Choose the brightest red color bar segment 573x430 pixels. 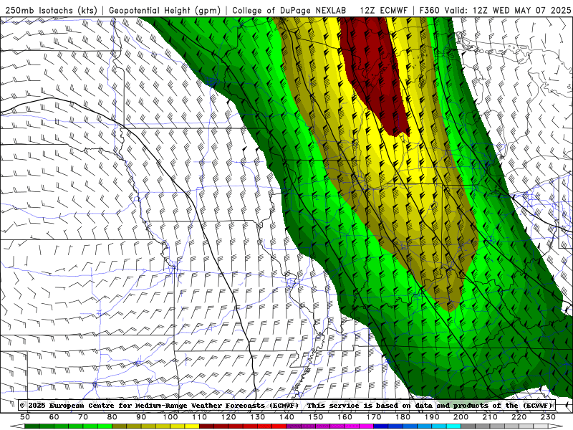[x=279, y=426]
